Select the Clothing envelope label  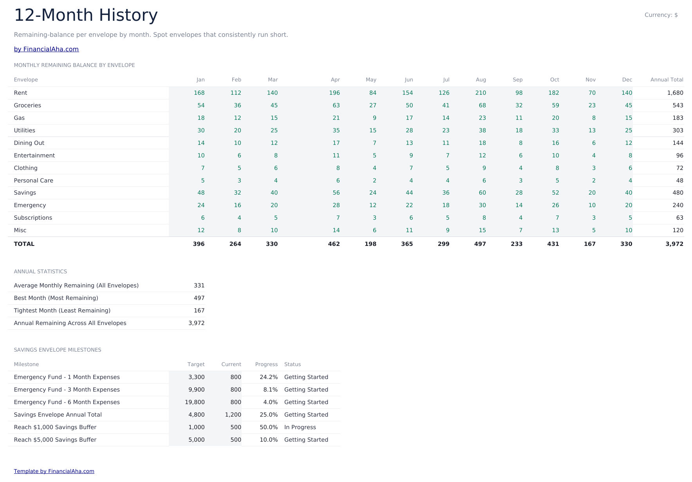(x=25, y=168)
